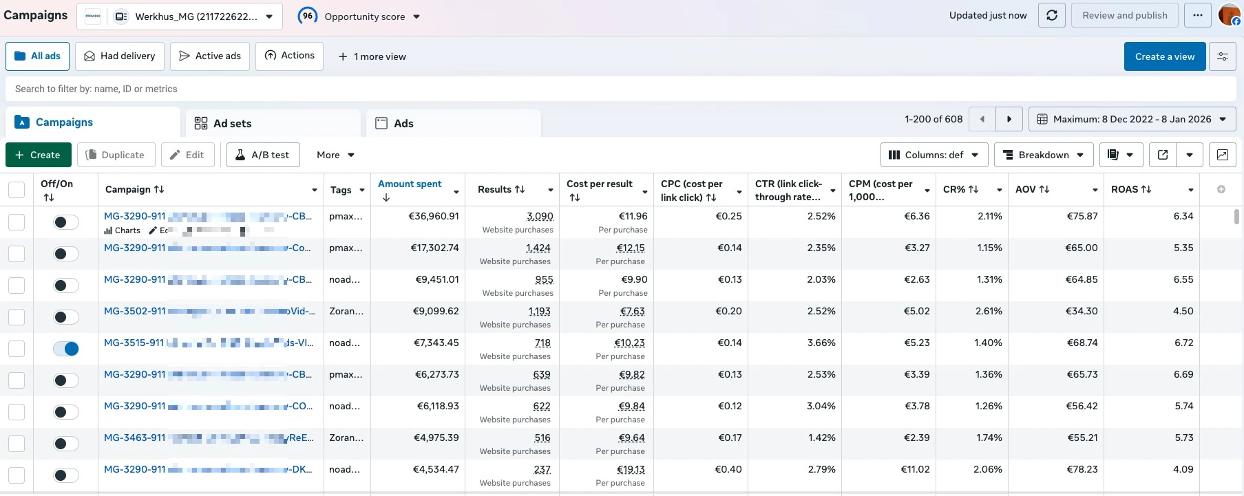The width and height of the screenshot is (1244, 496).
Task: Click the search filter input field
Action: click(621, 89)
